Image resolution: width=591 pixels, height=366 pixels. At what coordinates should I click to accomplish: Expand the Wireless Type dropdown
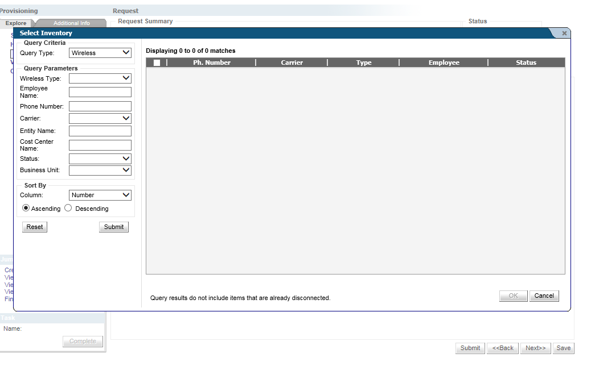click(100, 78)
